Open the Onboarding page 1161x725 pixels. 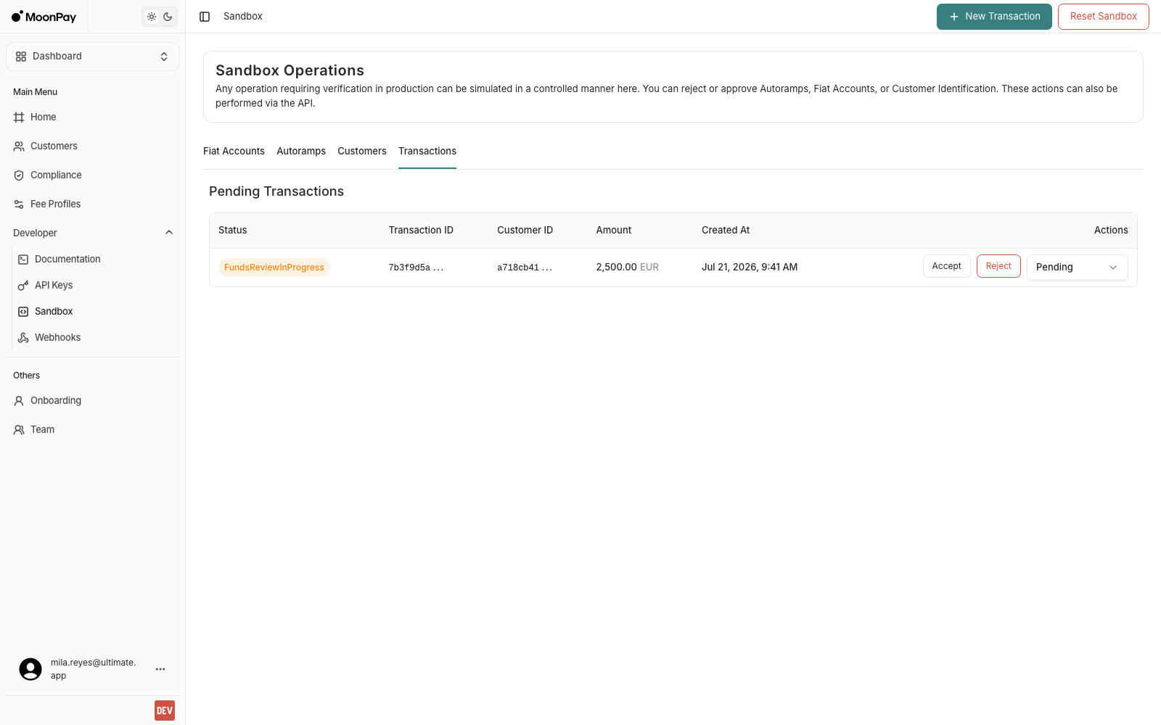pos(92,401)
